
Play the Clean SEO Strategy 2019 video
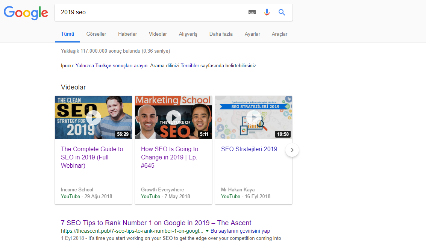click(94, 117)
